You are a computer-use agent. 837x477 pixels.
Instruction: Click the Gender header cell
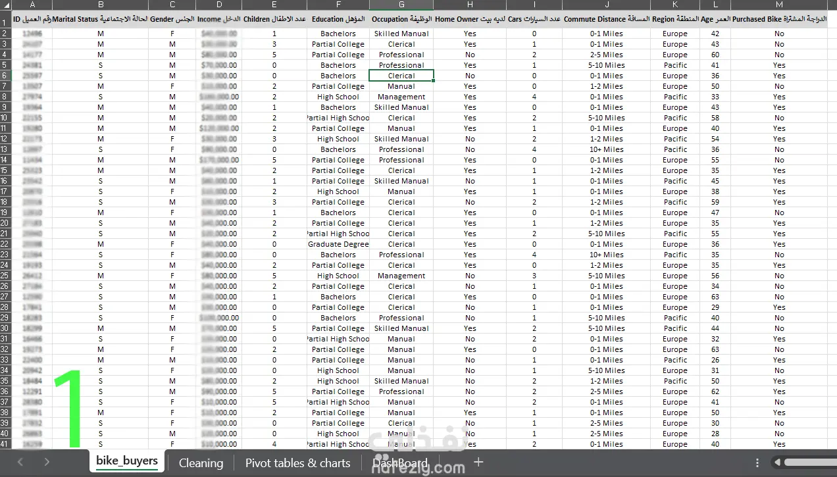[172, 19]
